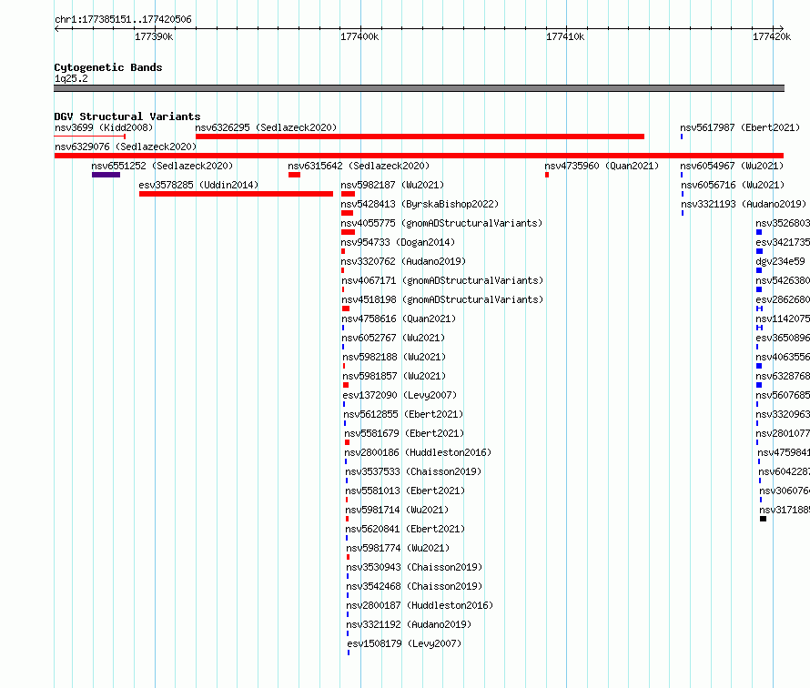Click nsv6056716 (Wu2021) label
This screenshot has width=810, height=688.
733,185
